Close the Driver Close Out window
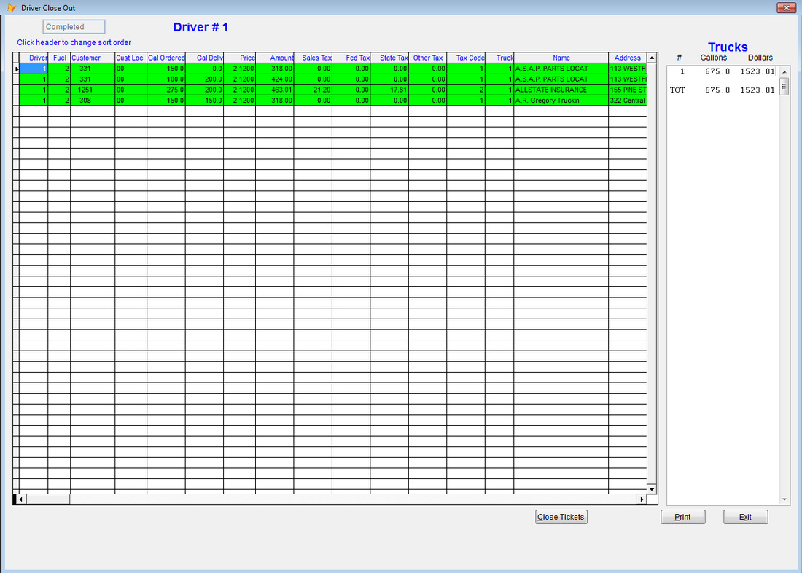The height and width of the screenshot is (573, 802). tap(786, 8)
